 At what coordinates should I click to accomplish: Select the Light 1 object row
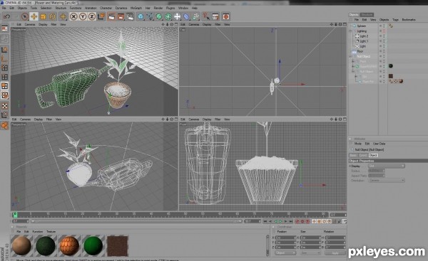pos(364,41)
